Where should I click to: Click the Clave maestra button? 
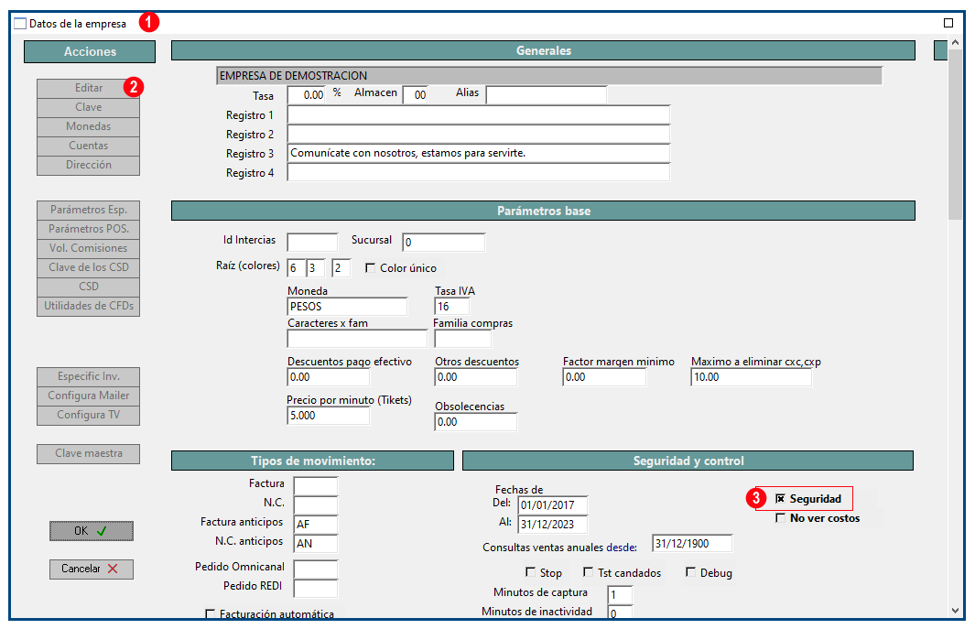tap(88, 453)
